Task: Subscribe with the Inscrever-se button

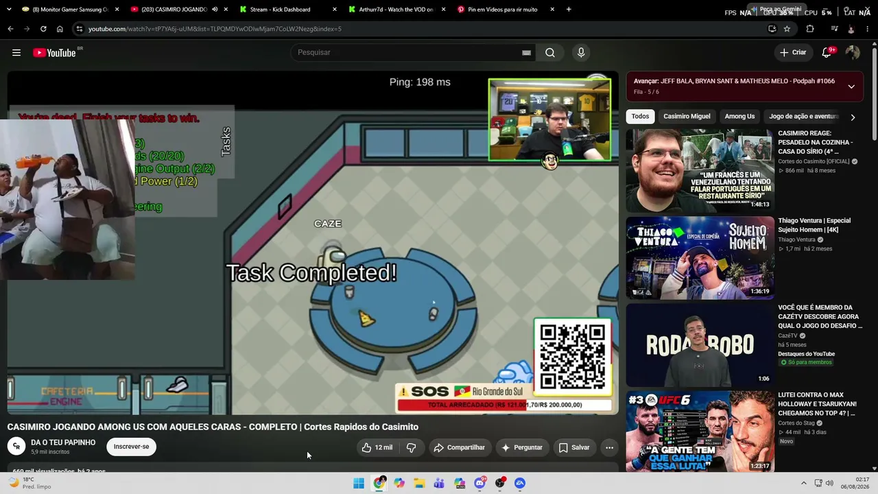Action: tap(131, 447)
